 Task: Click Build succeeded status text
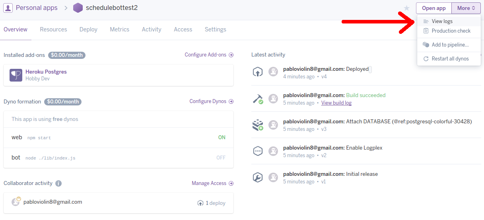(x=366, y=95)
